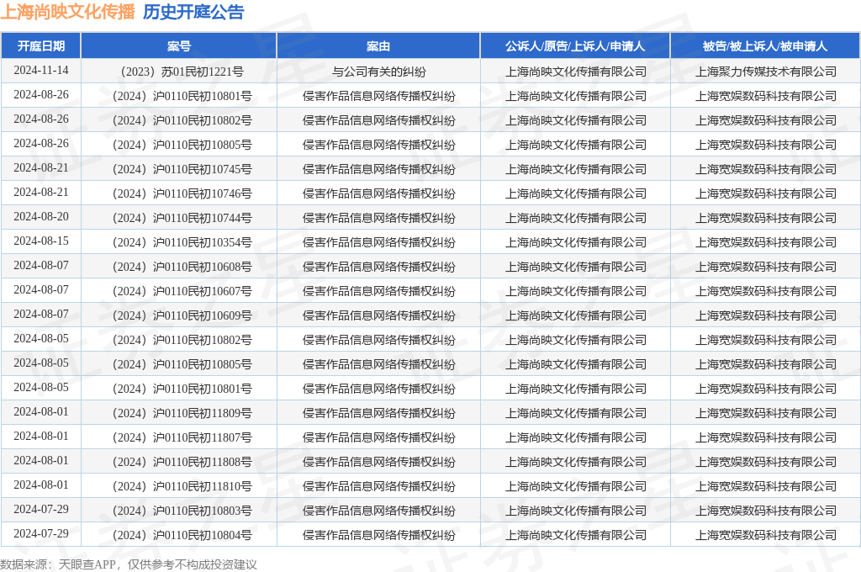Screen dimensions: 861x572
Task: Select the date cell 2024-11-14
Action: tap(41, 71)
